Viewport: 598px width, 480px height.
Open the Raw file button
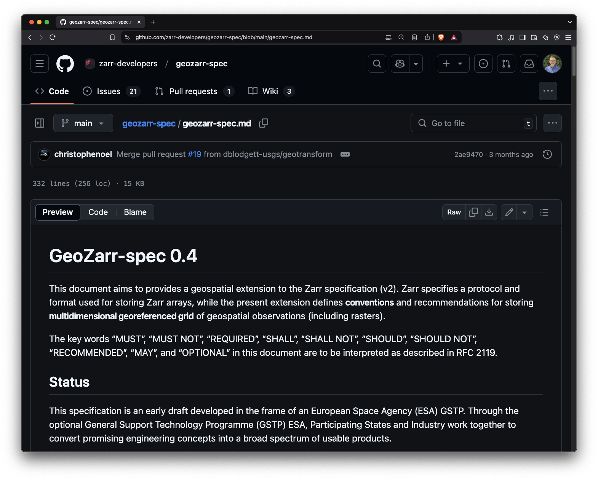[x=454, y=212]
